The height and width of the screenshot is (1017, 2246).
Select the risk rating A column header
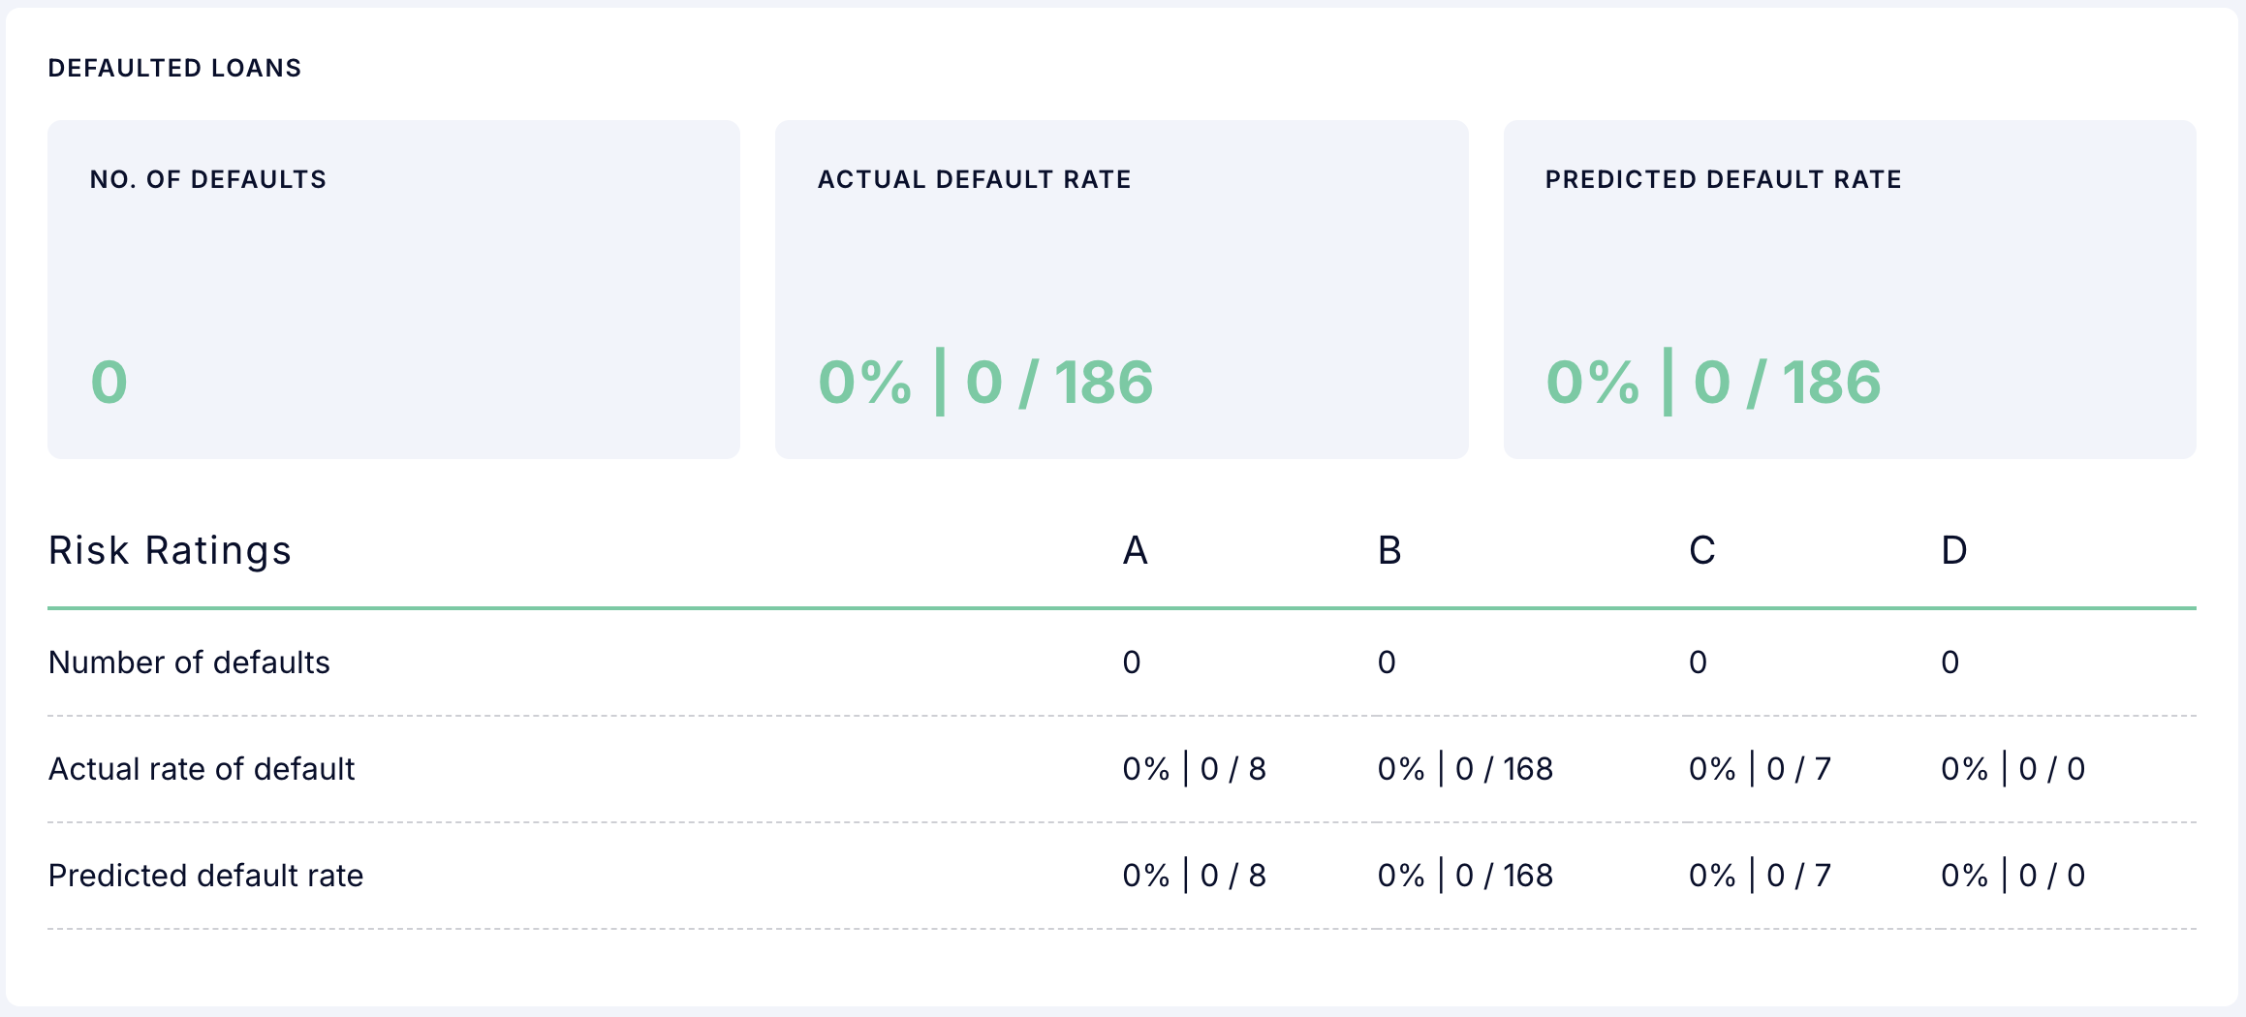[1135, 550]
